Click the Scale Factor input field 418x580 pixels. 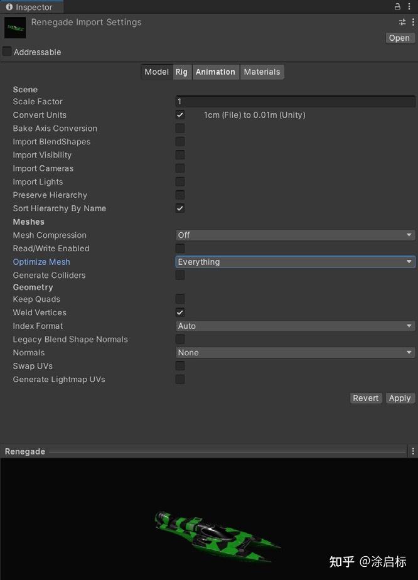tap(295, 102)
